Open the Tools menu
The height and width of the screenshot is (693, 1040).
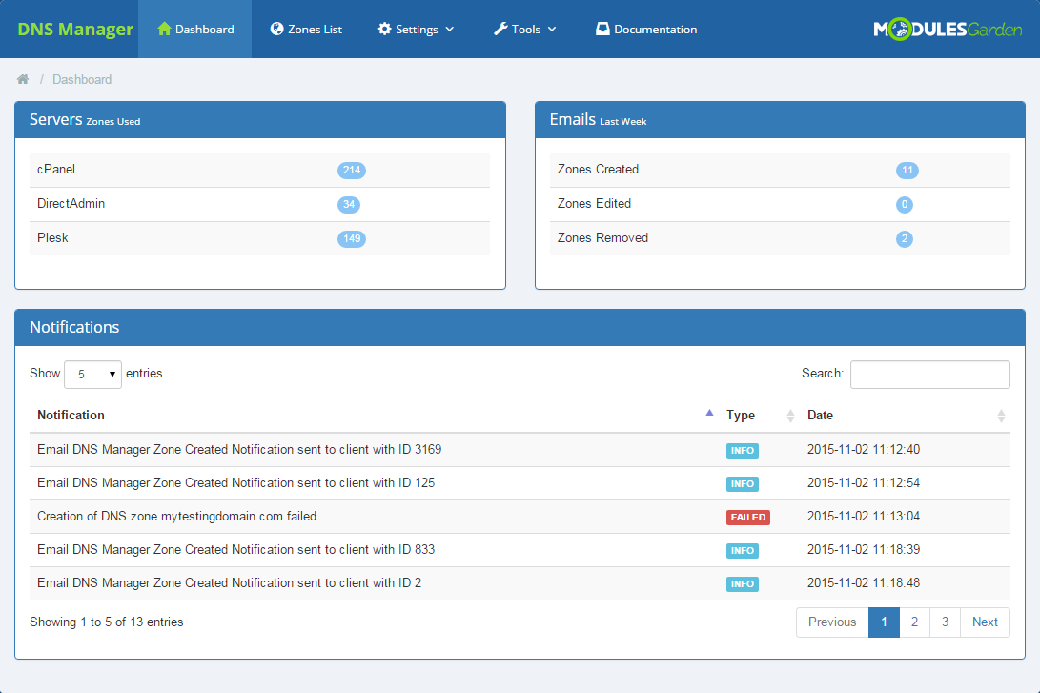(524, 30)
